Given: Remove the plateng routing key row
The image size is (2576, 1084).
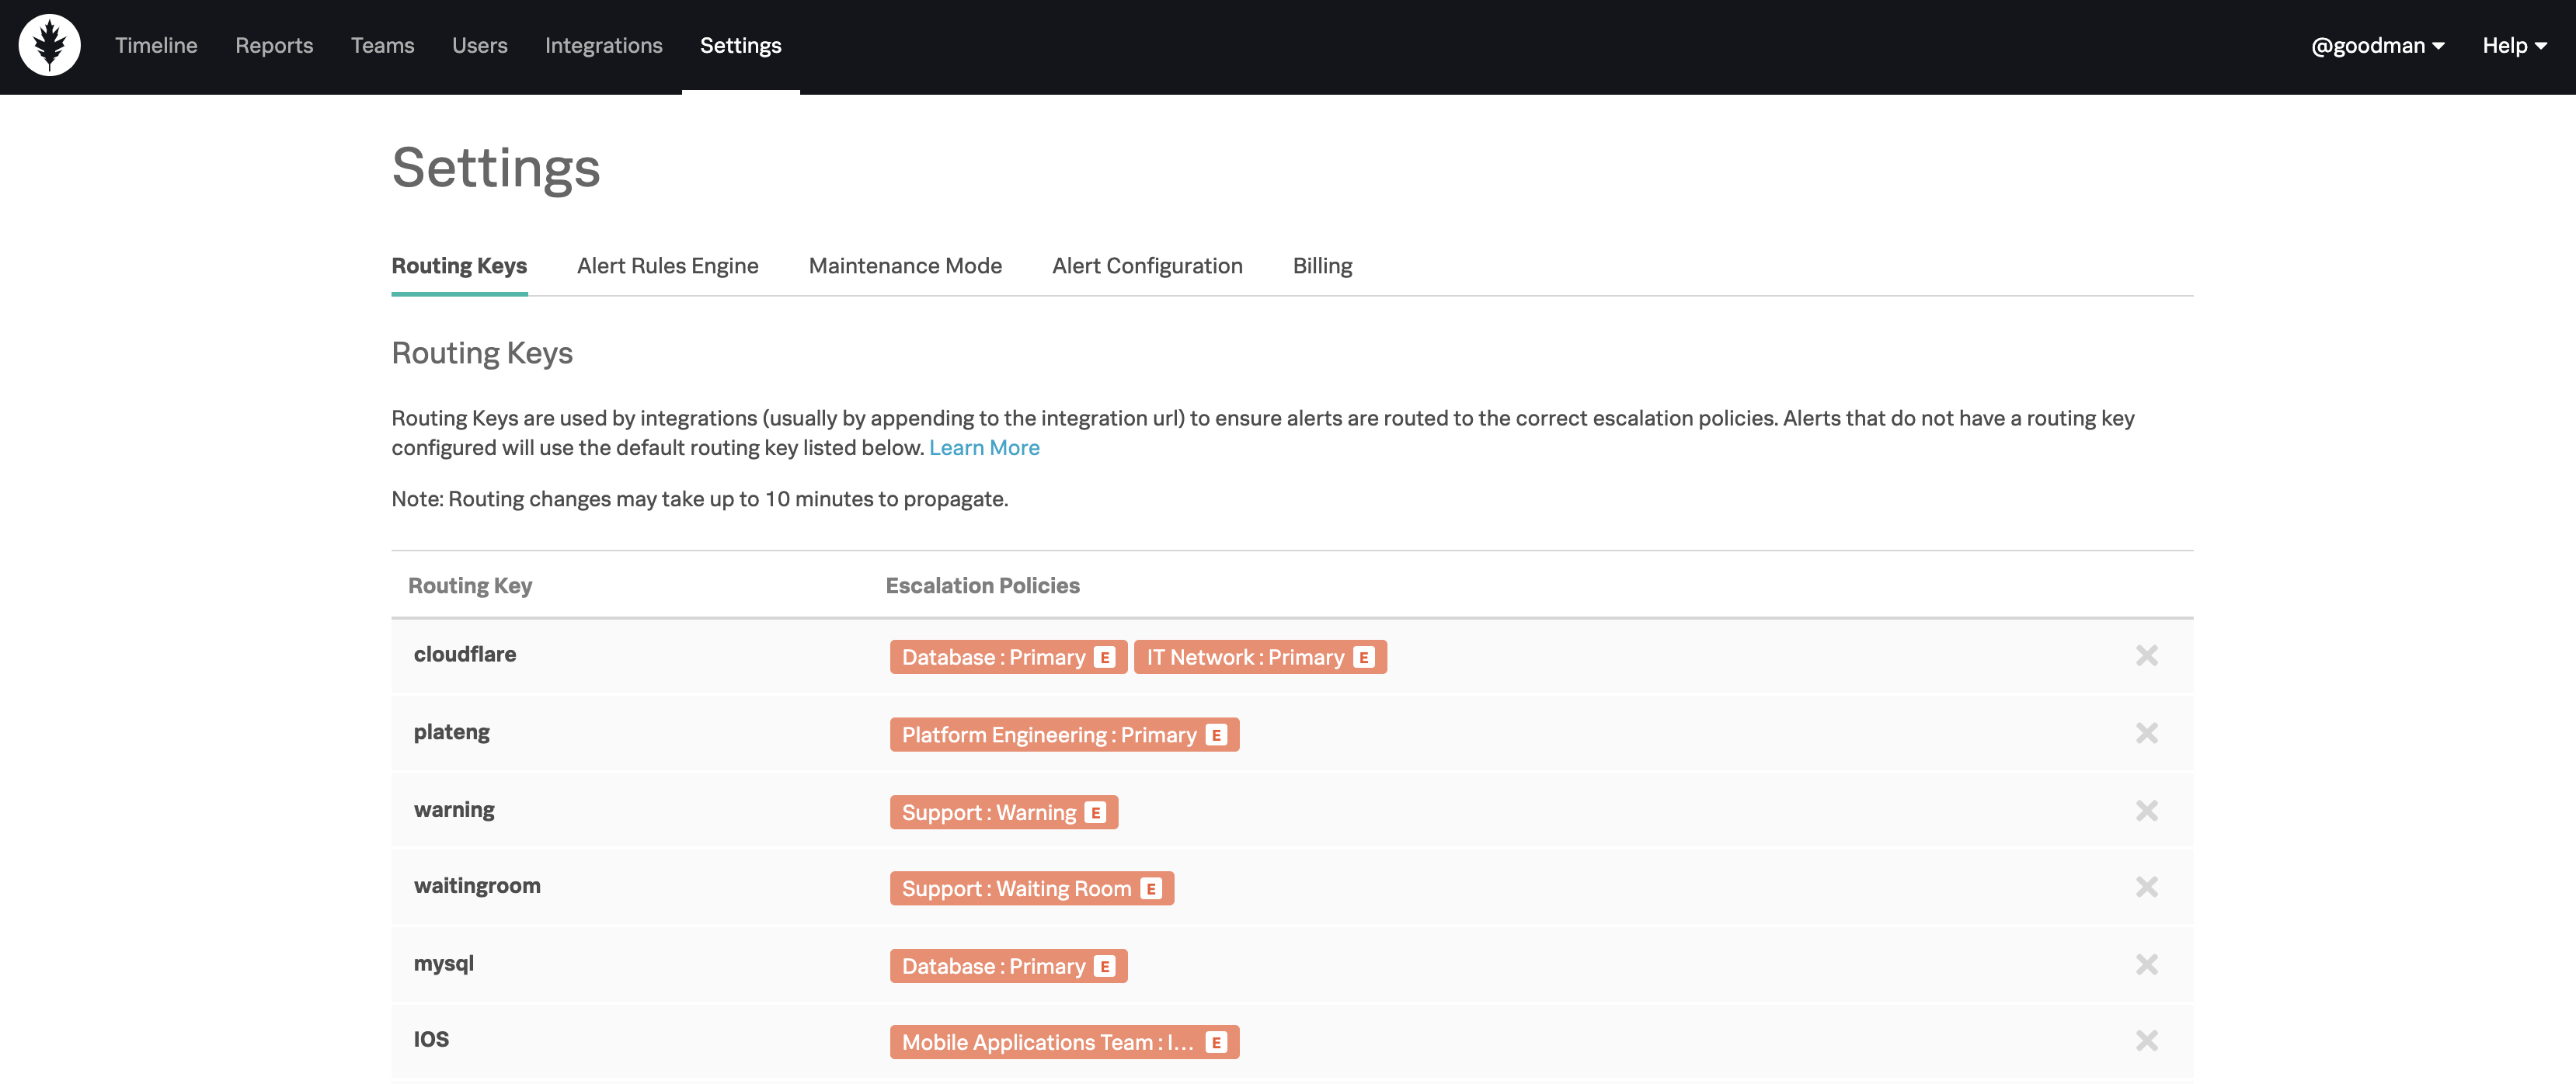Looking at the screenshot, I should coord(2146,733).
